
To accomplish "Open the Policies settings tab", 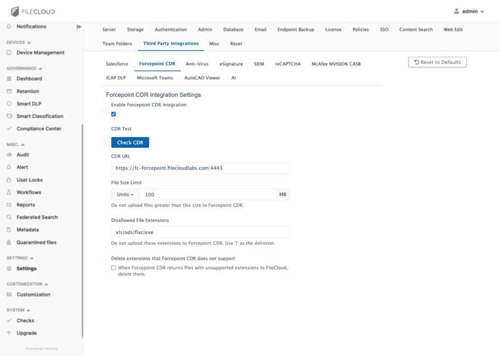I will pyautogui.click(x=361, y=29).
